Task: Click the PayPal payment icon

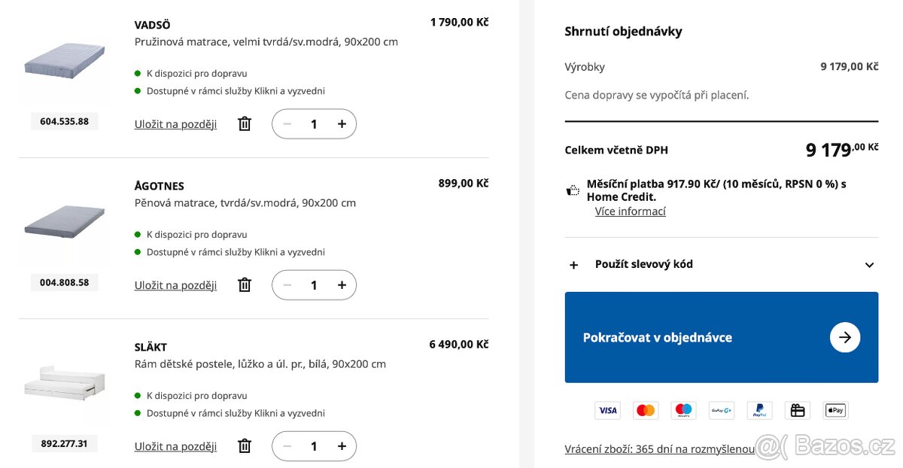Action: 759,410
